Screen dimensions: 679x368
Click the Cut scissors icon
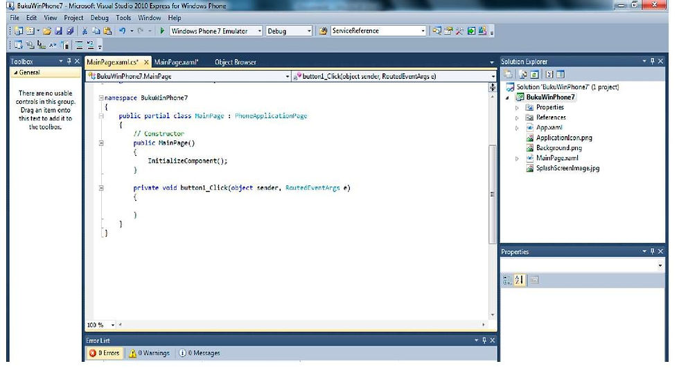[x=85, y=31]
